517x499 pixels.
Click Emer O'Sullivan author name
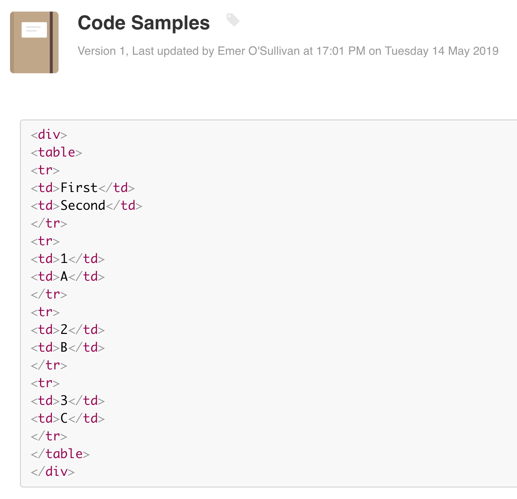coord(258,51)
